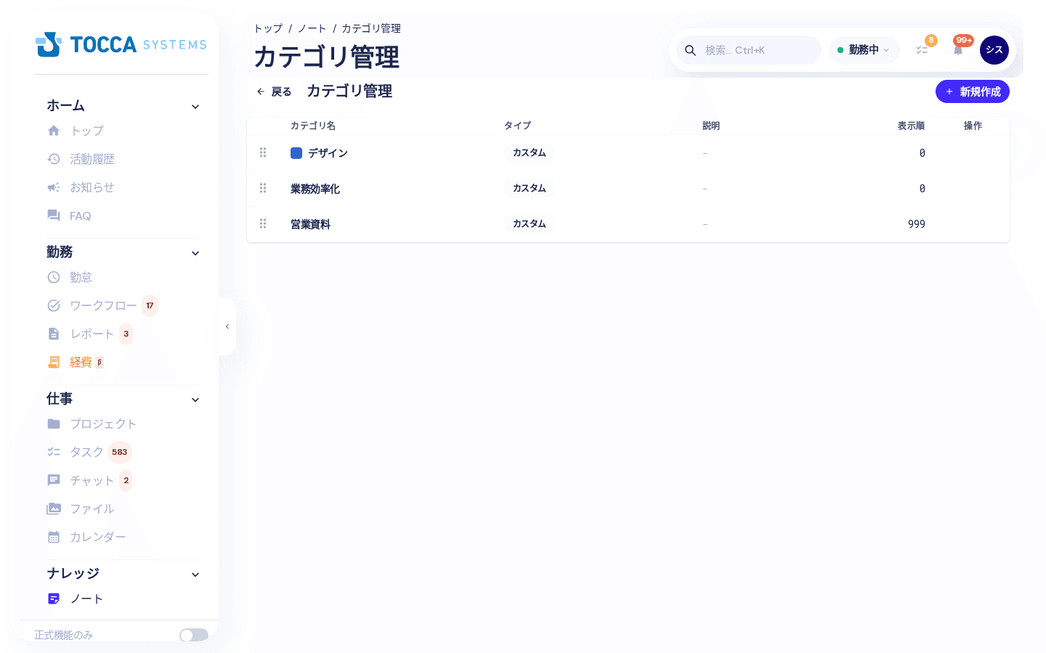Click the checklist icon beside タスク
Image resolution: width=1046 pixels, height=653 pixels.
point(54,452)
